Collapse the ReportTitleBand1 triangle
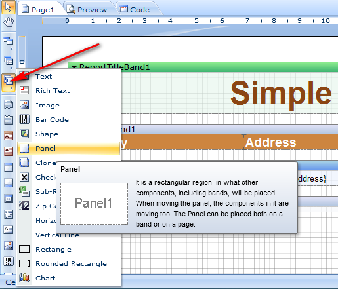Viewport: 338px width, 289px height. 74,67
